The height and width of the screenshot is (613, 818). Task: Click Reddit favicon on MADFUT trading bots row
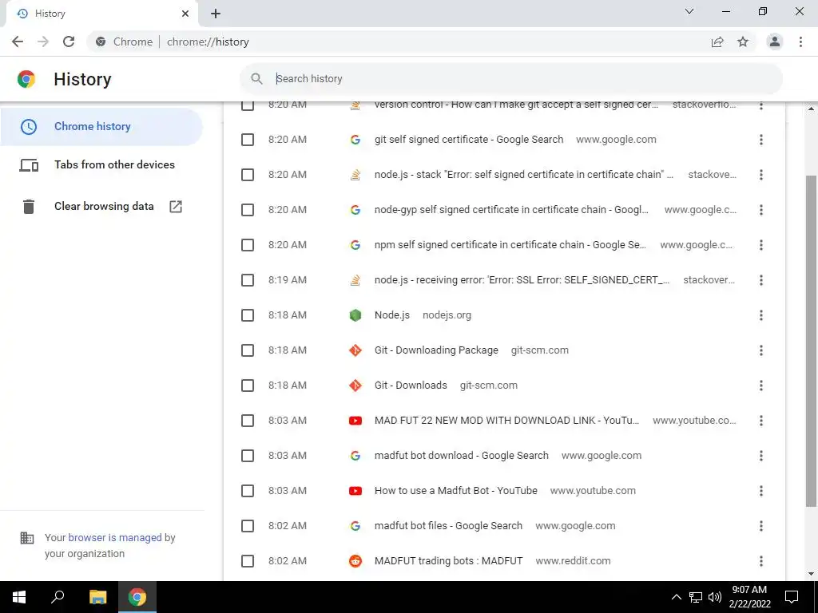click(x=355, y=561)
